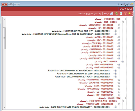Click the green refresh arrows icon
The width and height of the screenshot is (135, 111).
[x=117, y=14]
